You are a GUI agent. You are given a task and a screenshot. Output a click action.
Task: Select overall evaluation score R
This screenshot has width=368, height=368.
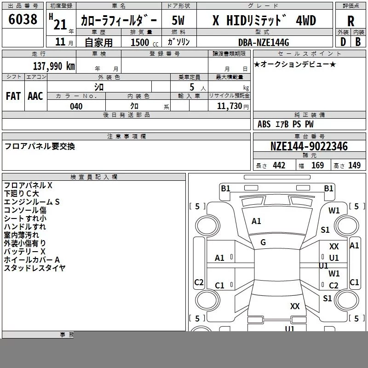[351, 21]
